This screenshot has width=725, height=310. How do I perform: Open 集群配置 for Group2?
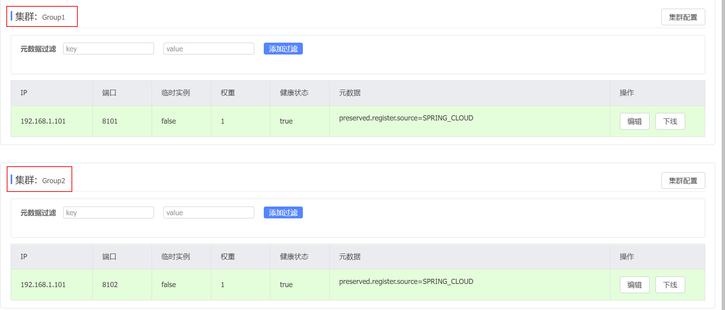click(x=683, y=180)
